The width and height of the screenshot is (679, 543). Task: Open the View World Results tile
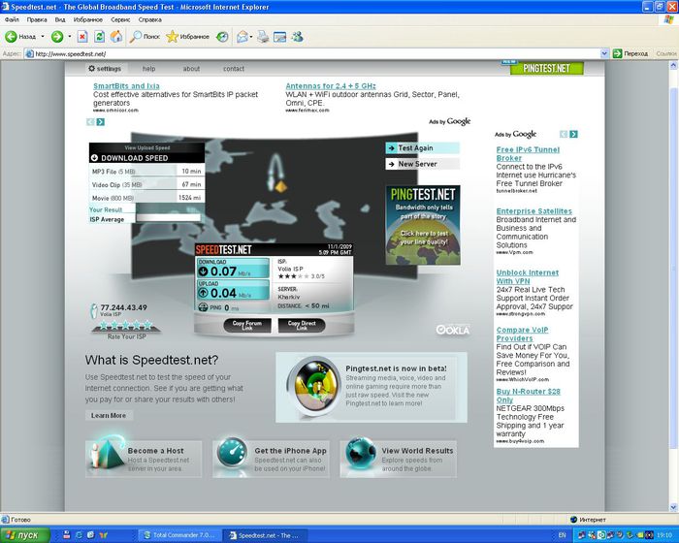coord(399,459)
